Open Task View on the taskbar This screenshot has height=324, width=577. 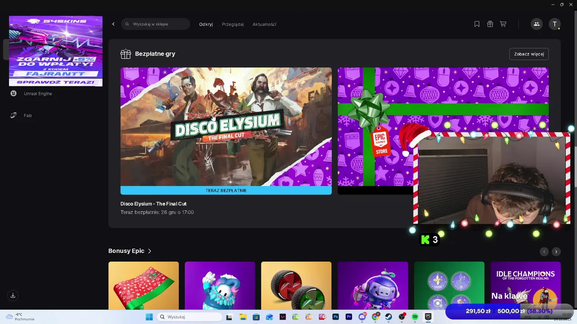(x=229, y=317)
